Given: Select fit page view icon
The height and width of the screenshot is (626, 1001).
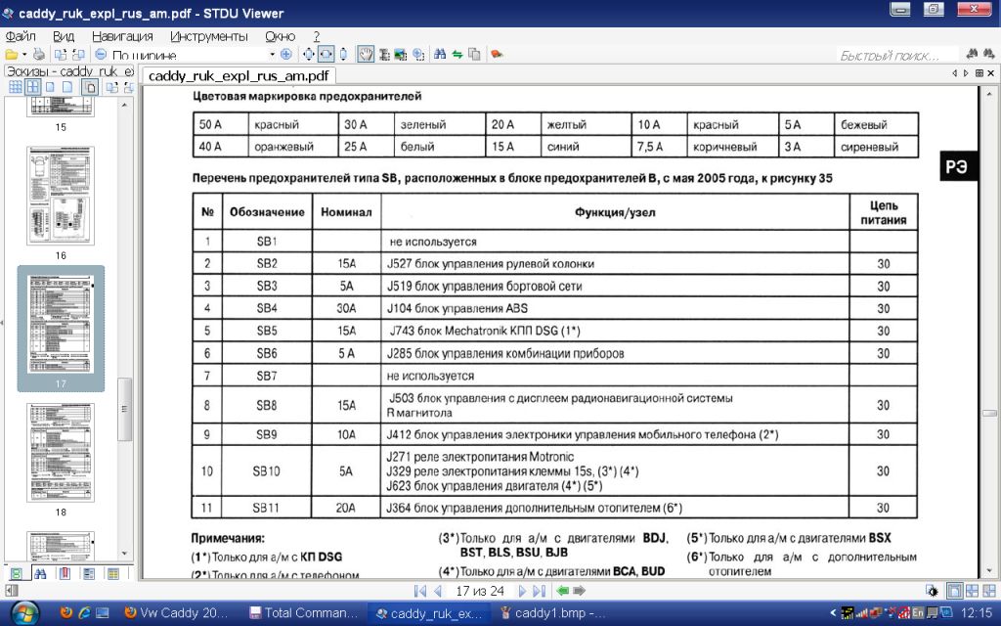Looking at the screenshot, I should (x=308, y=55).
